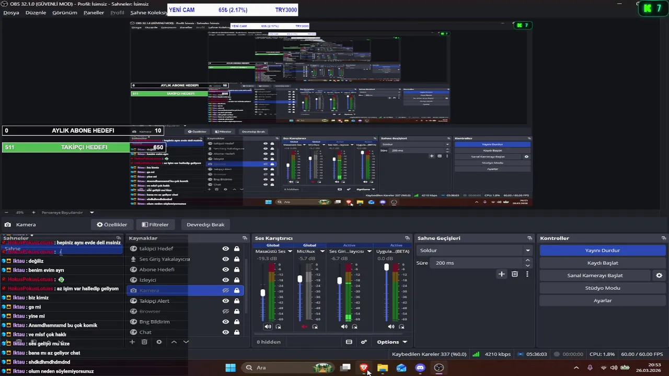This screenshot has width=669, height=376.
Task: Mute the Uygula (BETA) channel speaker
Action: [x=391, y=327]
